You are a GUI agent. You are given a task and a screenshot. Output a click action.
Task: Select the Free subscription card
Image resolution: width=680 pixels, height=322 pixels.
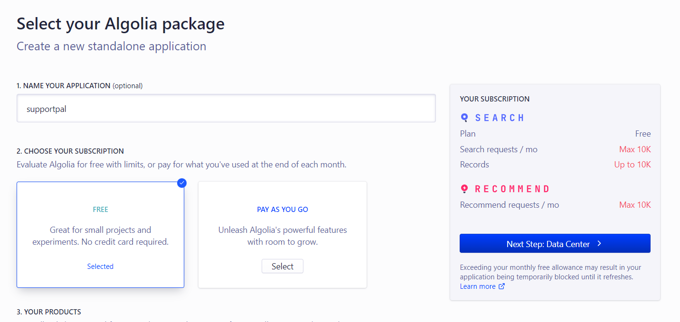(100, 235)
